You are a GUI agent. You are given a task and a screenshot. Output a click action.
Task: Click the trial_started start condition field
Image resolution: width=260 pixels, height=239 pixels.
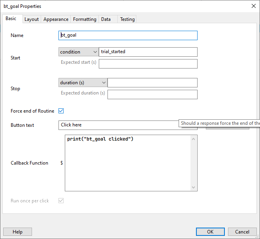[x=148, y=52]
